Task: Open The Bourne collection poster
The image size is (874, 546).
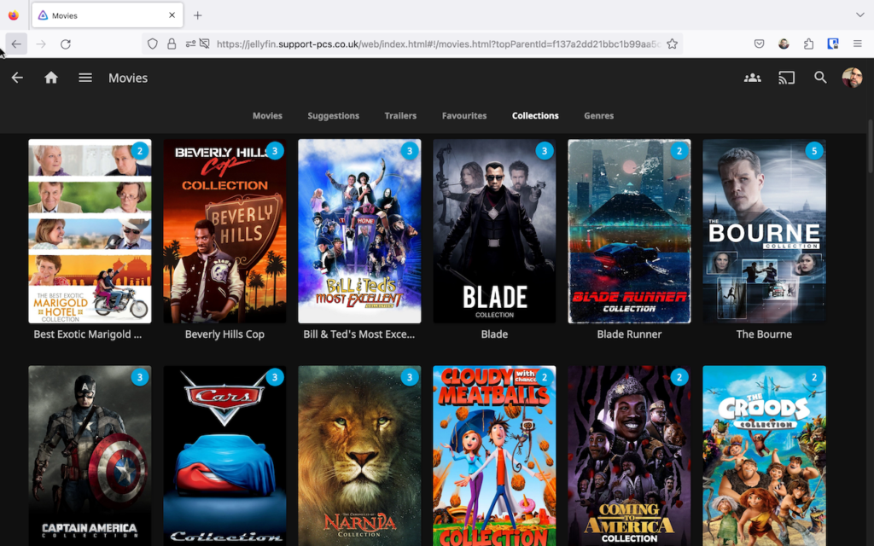Action: (764, 231)
